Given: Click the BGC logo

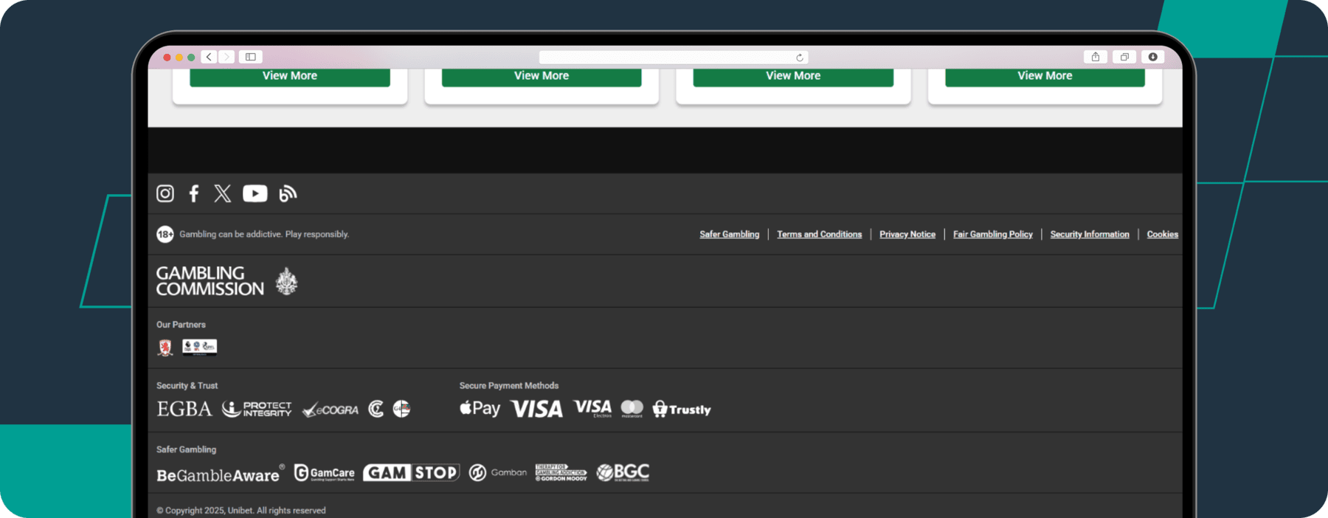Looking at the screenshot, I should click(623, 472).
